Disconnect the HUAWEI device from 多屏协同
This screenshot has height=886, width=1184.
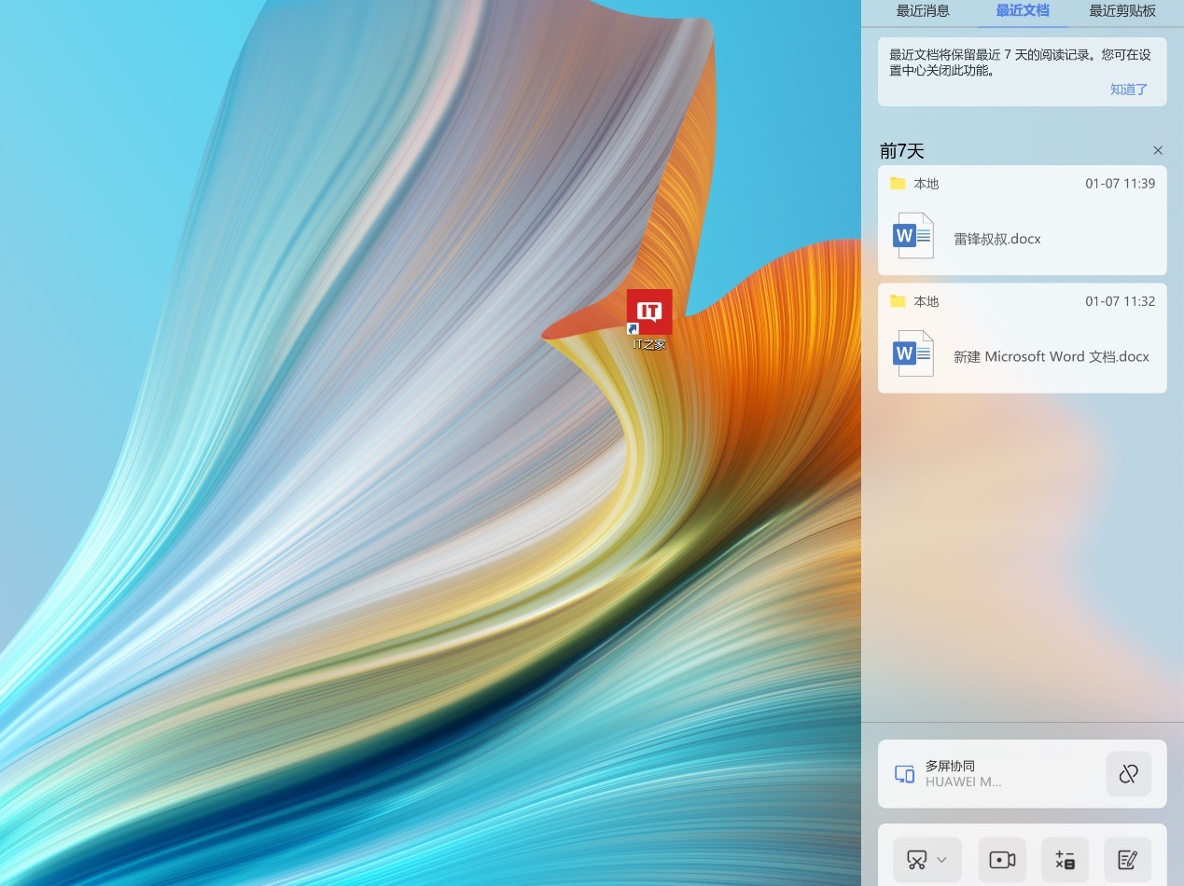coord(1128,773)
